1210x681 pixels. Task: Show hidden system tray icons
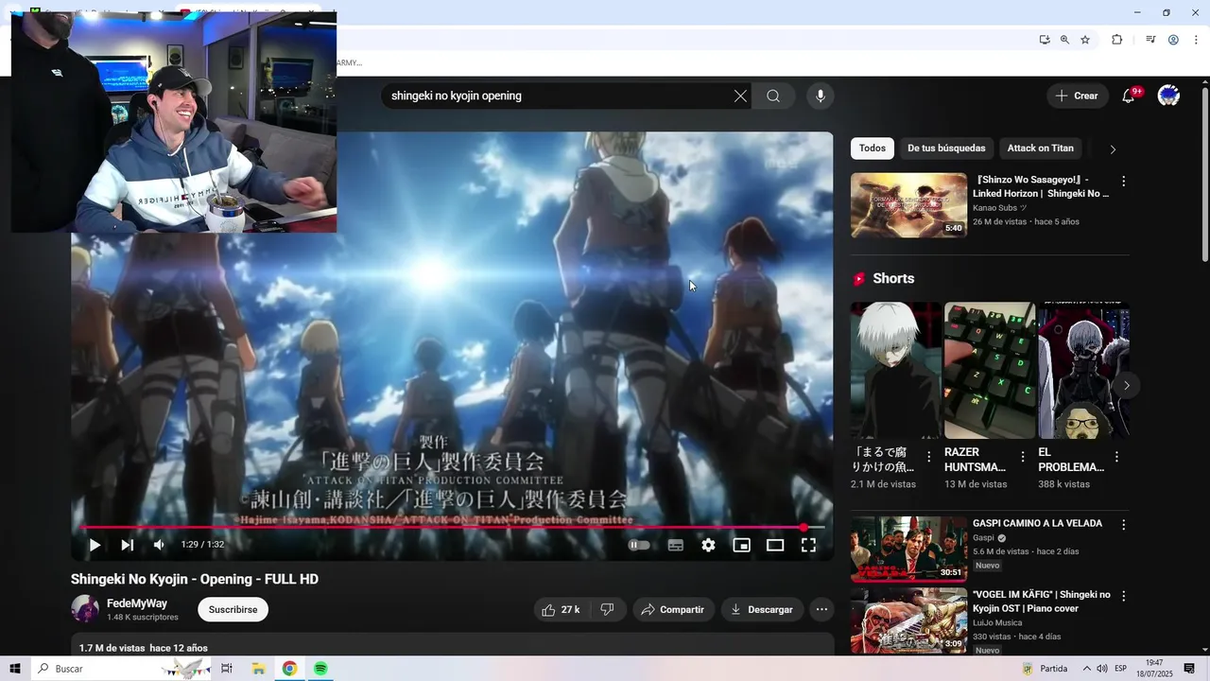tap(1086, 669)
